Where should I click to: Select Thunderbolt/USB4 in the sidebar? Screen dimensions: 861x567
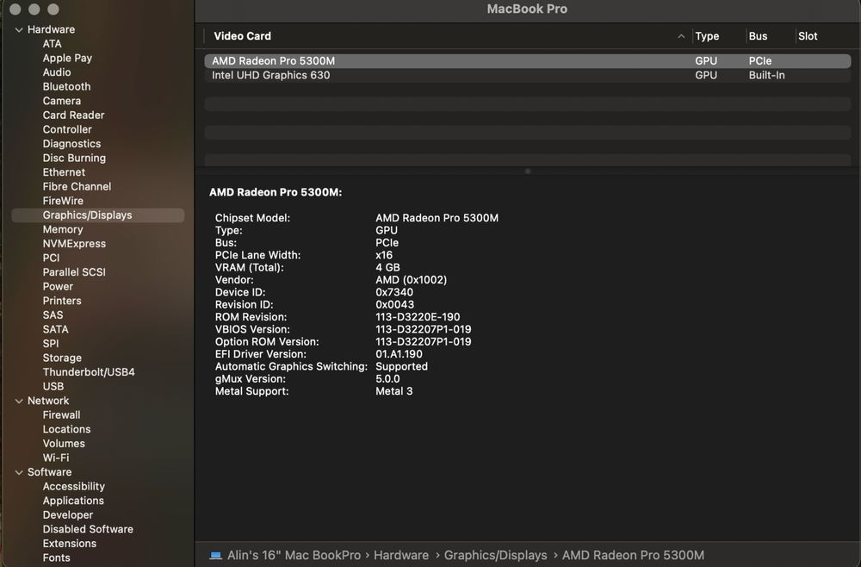89,372
